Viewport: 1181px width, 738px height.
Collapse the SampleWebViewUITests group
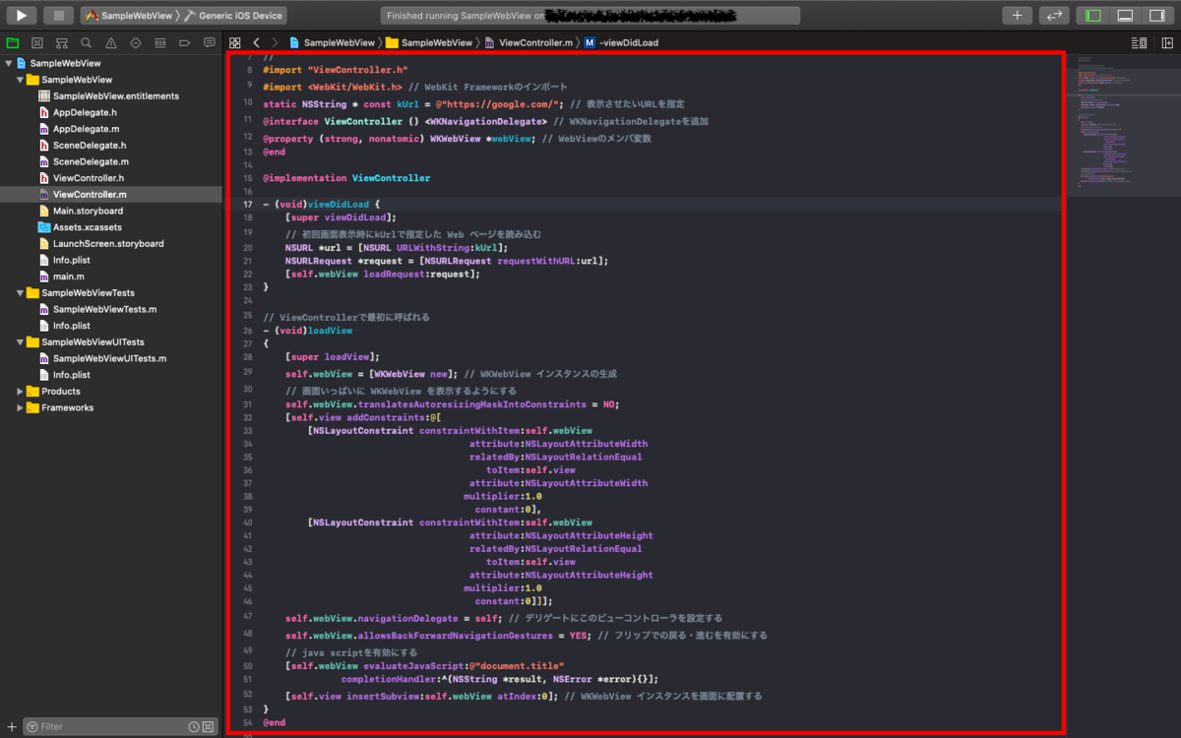point(21,341)
